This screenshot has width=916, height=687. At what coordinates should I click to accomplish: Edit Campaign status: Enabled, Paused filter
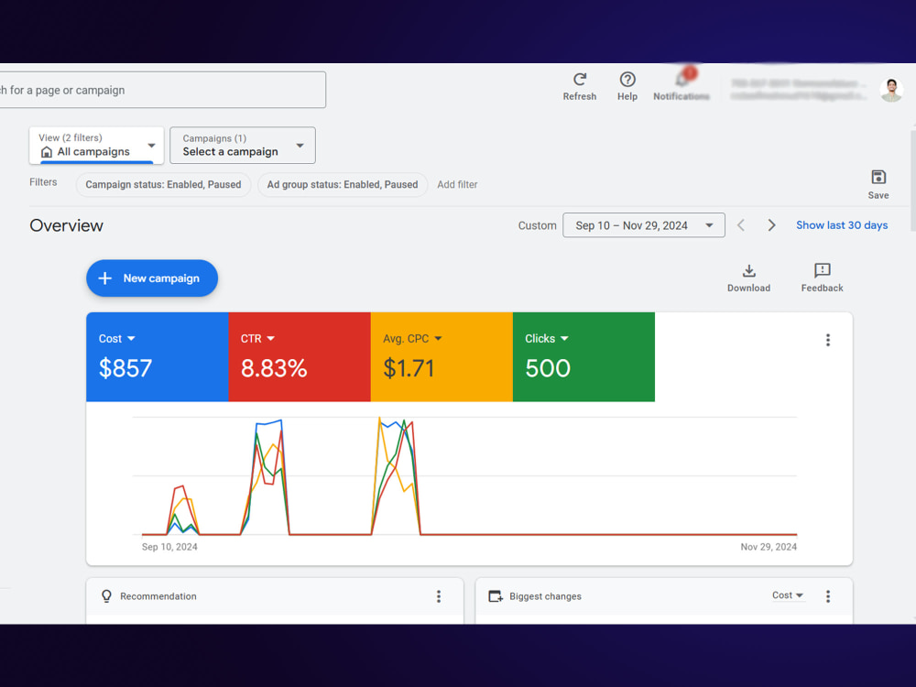164,185
